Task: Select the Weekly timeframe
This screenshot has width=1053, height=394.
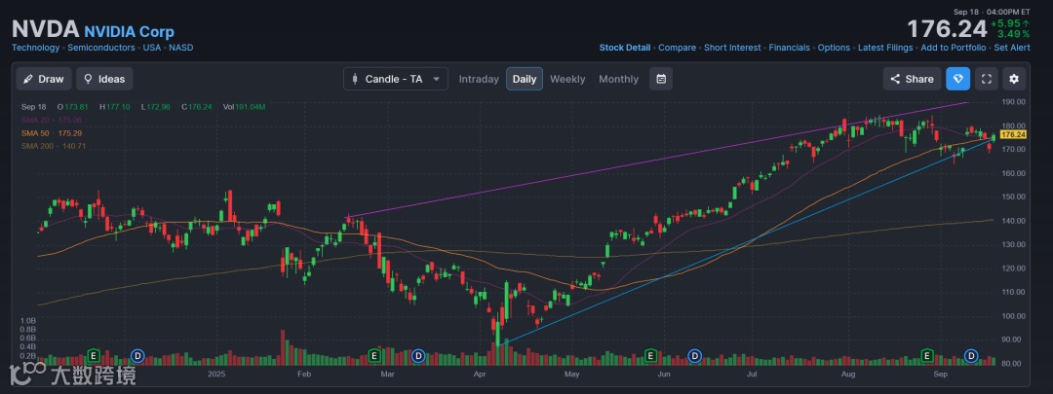Action: click(x=567, y=79)
